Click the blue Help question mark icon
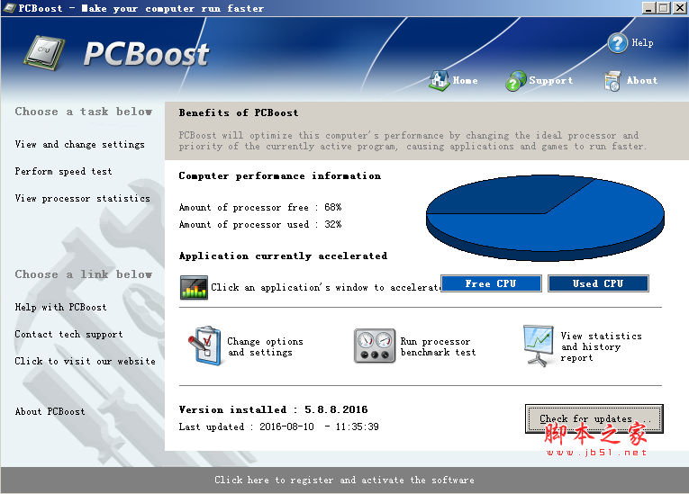 click(x=617, y=43)
